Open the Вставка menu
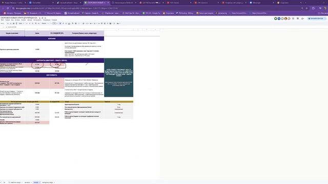Image resolution: width=328 pixels, height=184 pixels. tap(17, 20)
